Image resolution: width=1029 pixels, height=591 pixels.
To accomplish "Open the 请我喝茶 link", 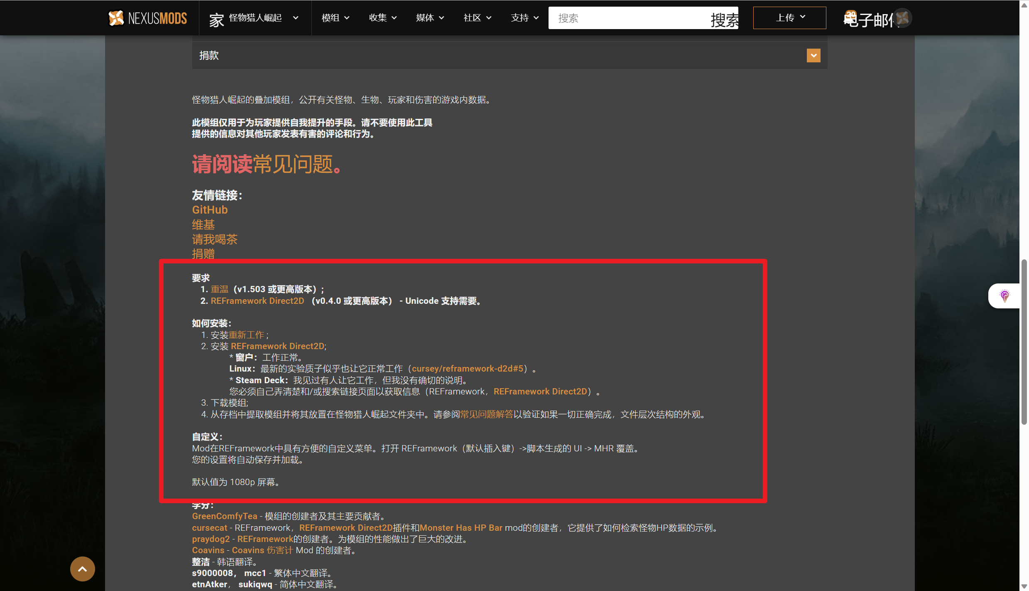I will [x=215, y=239].
